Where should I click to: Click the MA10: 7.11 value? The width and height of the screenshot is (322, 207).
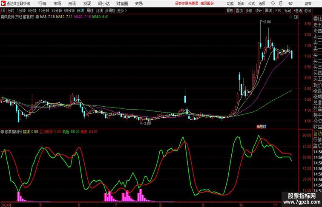(64, 17)
